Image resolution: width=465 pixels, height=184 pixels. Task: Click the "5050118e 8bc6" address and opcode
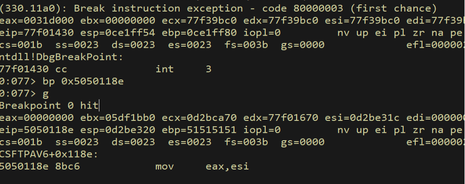point(40,167)
